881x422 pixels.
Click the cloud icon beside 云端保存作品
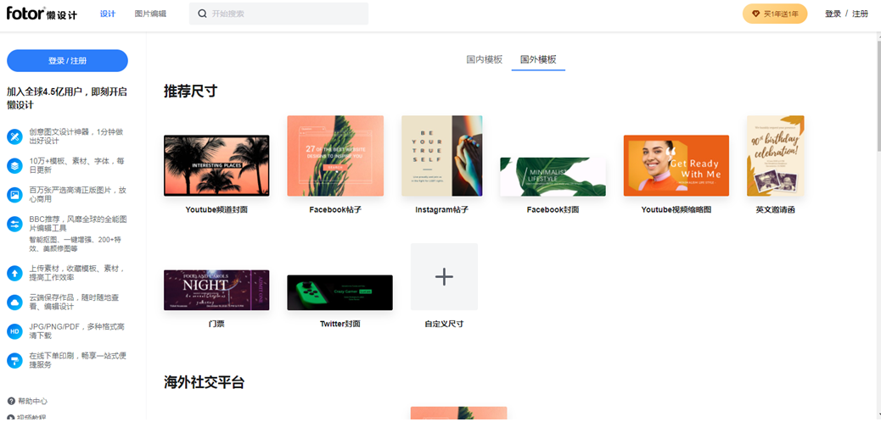pyautogui.click(x=14, y=303)
